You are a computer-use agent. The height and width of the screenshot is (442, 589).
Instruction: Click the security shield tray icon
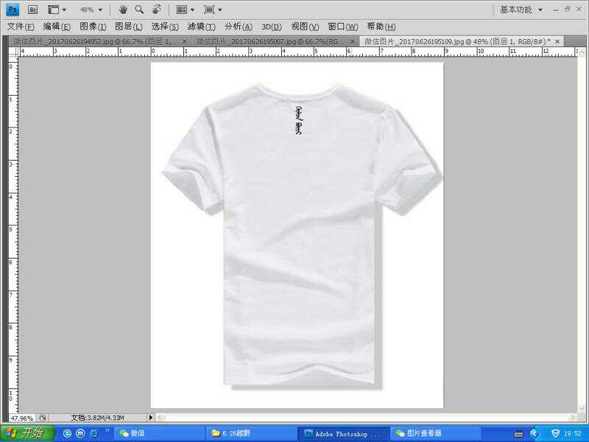point(555,434)
